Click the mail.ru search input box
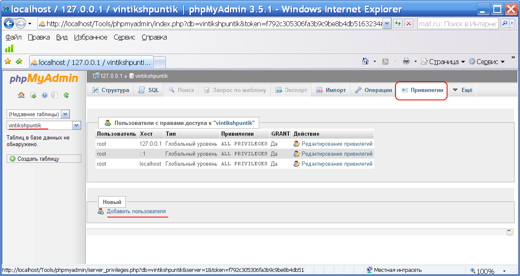The width and height of the screenshot is (520, 276). [x=457, y=24]
